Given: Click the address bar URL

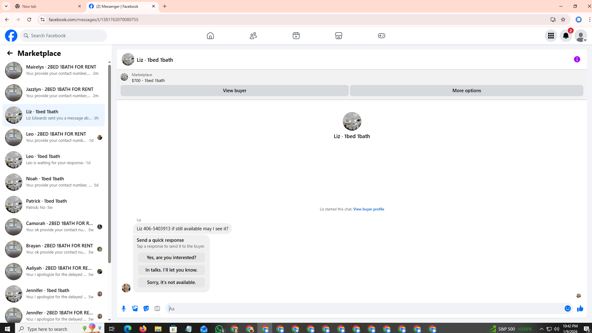Looking at the screenshot, I should point(94,20).
